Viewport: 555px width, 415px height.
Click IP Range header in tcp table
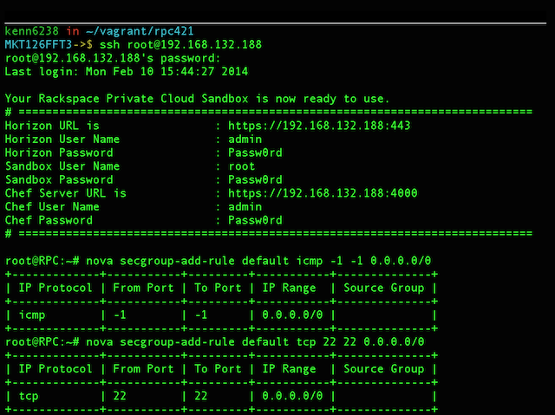tap(289, 369)
